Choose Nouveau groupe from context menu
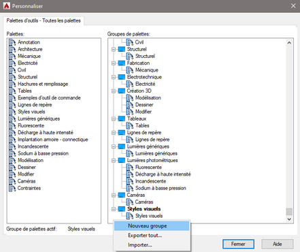The image size is (300, 252). click(152, 226)
